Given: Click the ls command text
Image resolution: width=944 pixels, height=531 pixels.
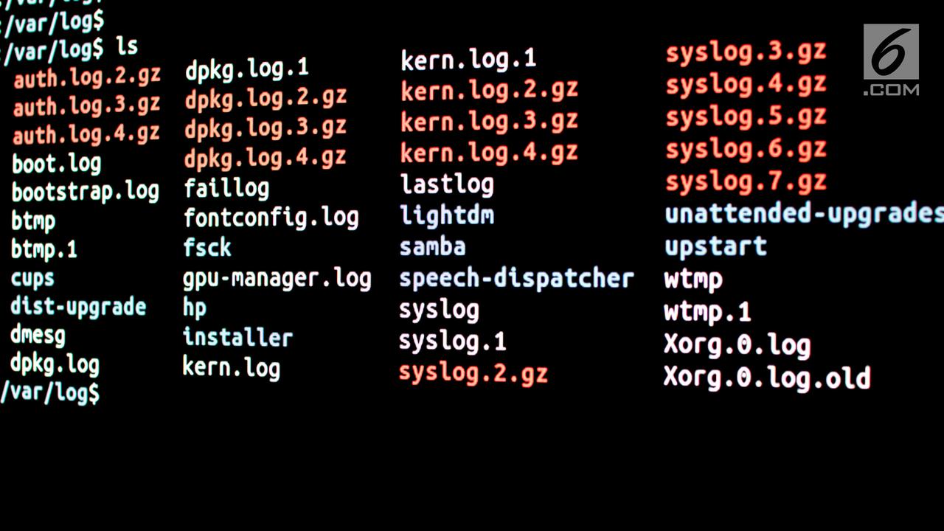Looking at the screenshot, I should point(127,46).
